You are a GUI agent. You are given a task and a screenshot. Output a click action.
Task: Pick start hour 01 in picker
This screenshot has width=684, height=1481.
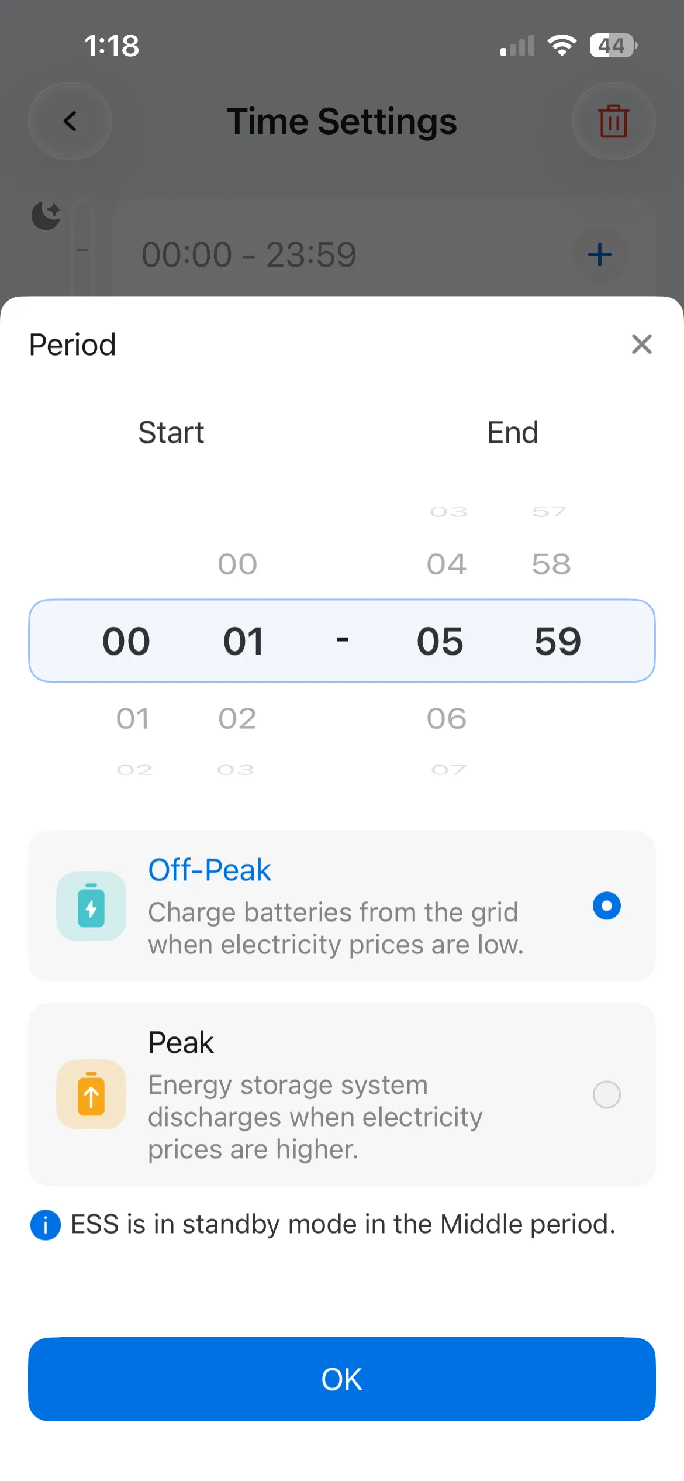pyautogui.click(x=133, y=718)
